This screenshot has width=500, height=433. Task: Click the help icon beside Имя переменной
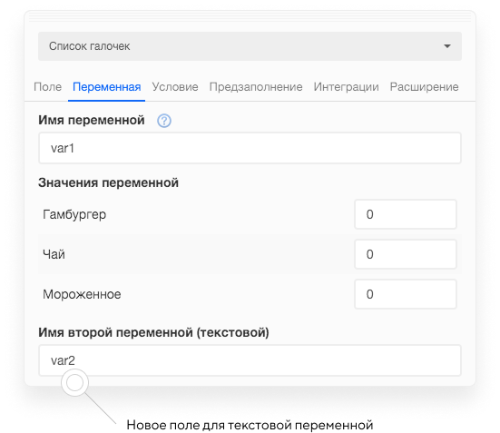pos(164,121)
